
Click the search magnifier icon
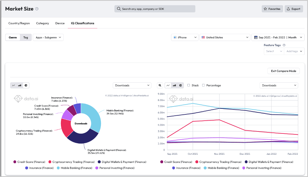point(119,9)
